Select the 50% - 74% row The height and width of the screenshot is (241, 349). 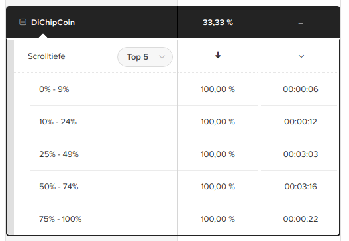click(183, 187)
